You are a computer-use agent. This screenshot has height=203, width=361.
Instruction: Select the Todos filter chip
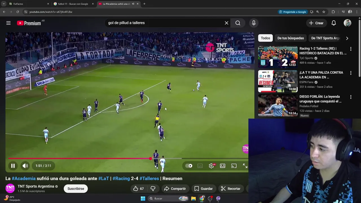[265, 38]
